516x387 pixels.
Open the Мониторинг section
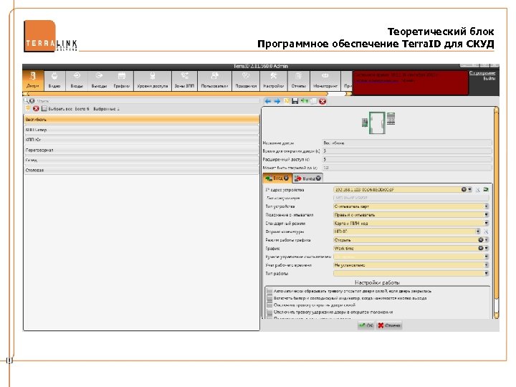[325, 80]
